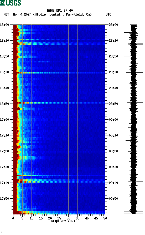Screen dimensions: 145x235
Task: Click the 23:30 UTC time label
Action: (113, 72)
